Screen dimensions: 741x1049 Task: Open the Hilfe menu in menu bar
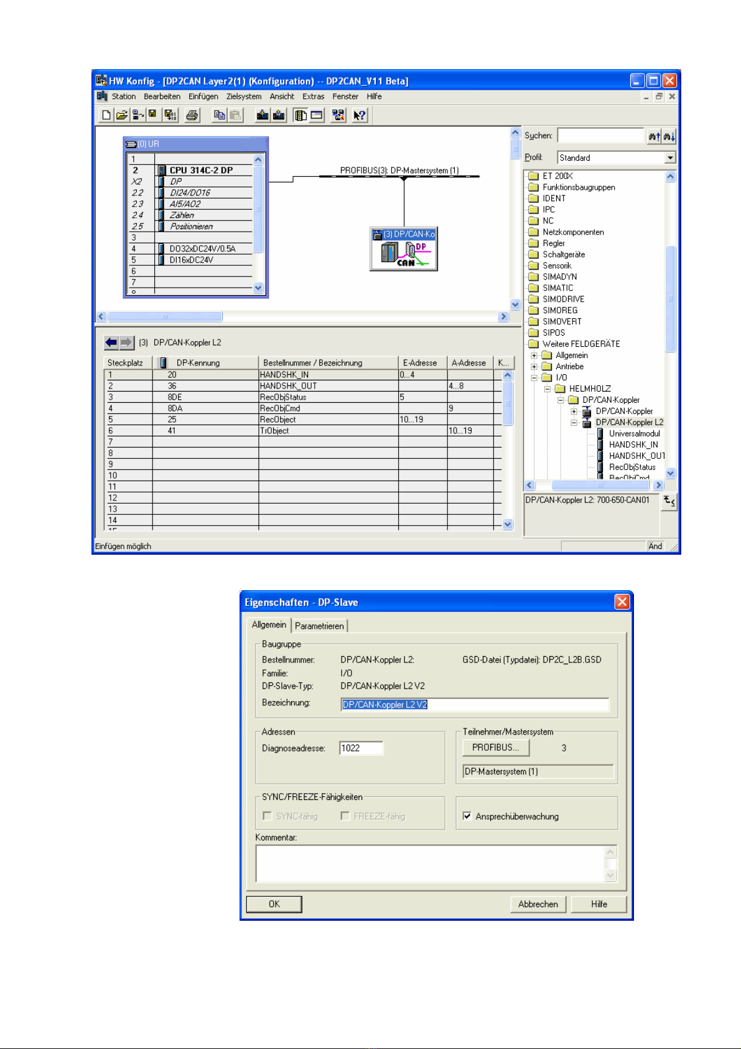pyautogui.click(x=374, y=96)
